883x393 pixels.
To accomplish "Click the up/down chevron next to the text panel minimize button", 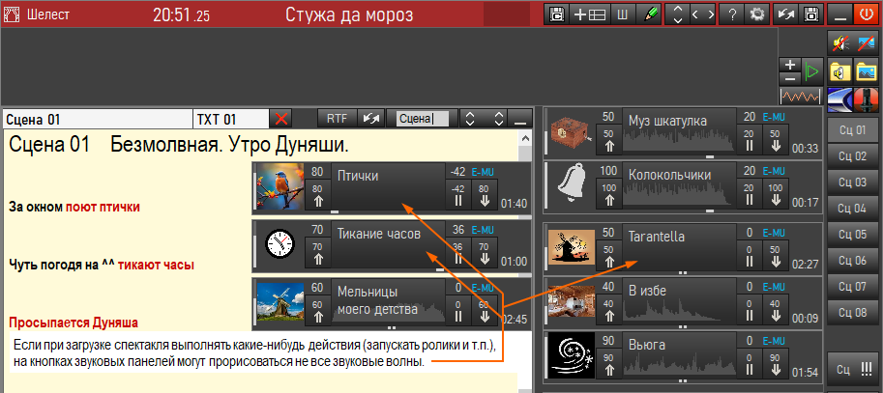I will coord(498,119).
